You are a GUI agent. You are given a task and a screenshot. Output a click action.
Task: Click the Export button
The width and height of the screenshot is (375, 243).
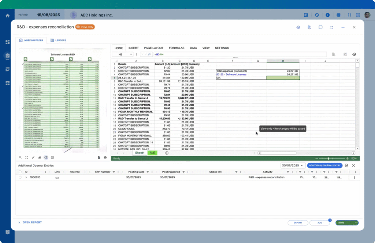(x=298, y=223)
